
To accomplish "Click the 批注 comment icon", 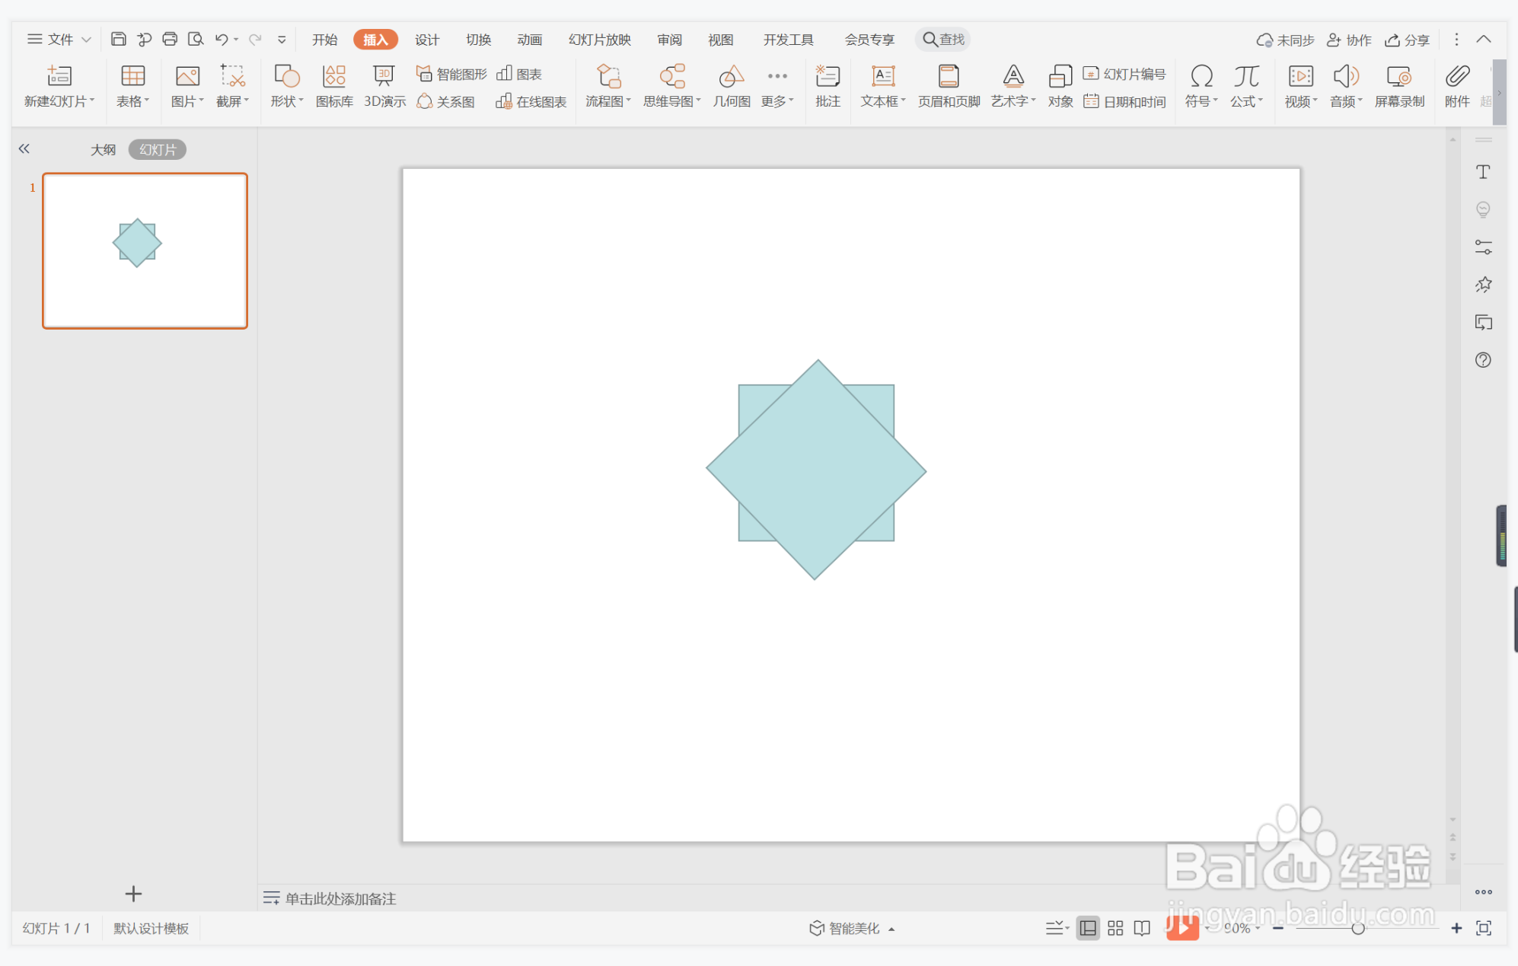I will coord(828,85).
